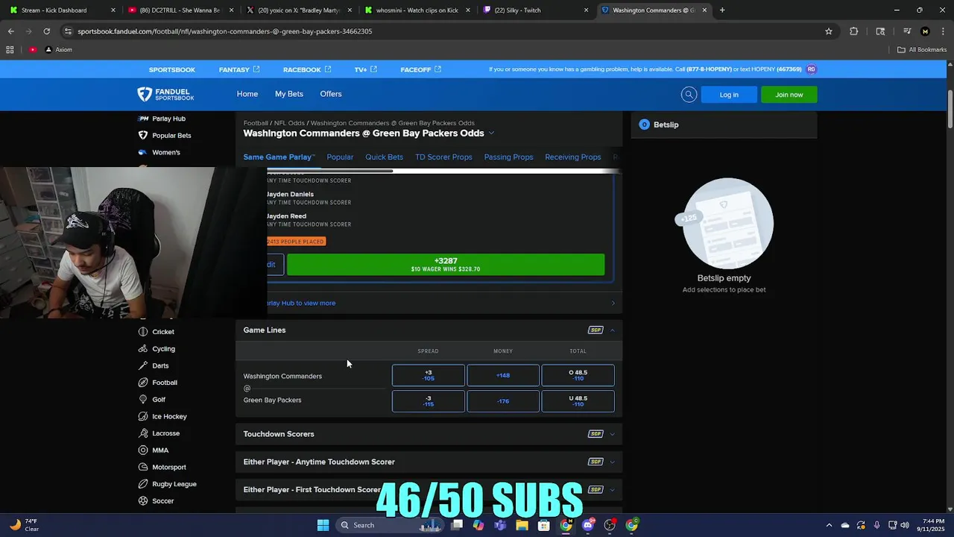Open File Explorer from the taskbar

tap(522, 525)
